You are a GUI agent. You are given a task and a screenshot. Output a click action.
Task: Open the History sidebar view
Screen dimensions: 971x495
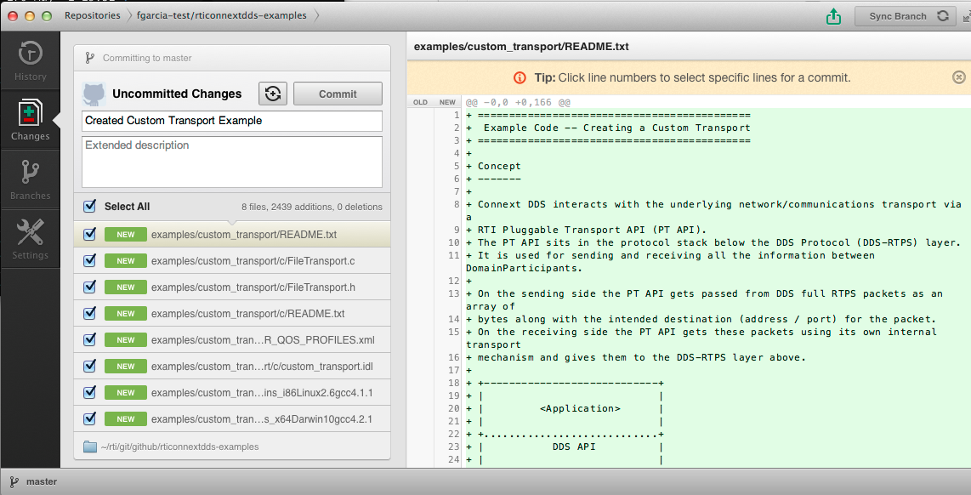click(x=30, y=60)
